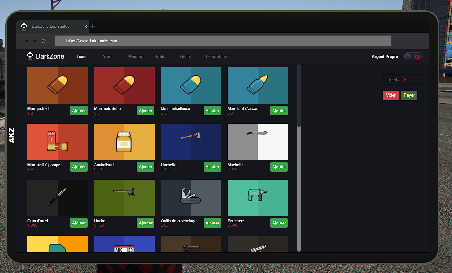The image size is (452, 273).
Task: Open the Armes category tab
Action: click(x=108, y=57)
